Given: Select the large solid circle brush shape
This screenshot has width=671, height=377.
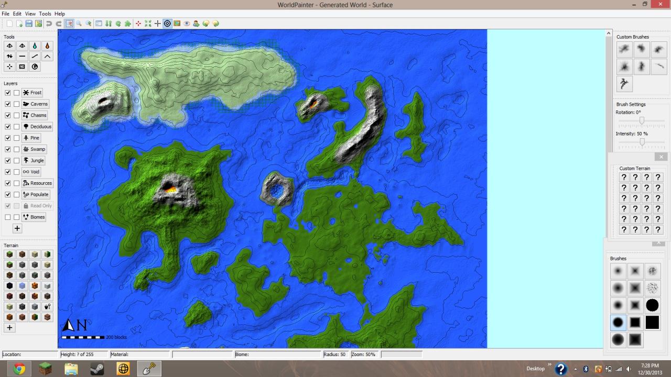Looking at the screenshot, I should (x=652, y=305).
